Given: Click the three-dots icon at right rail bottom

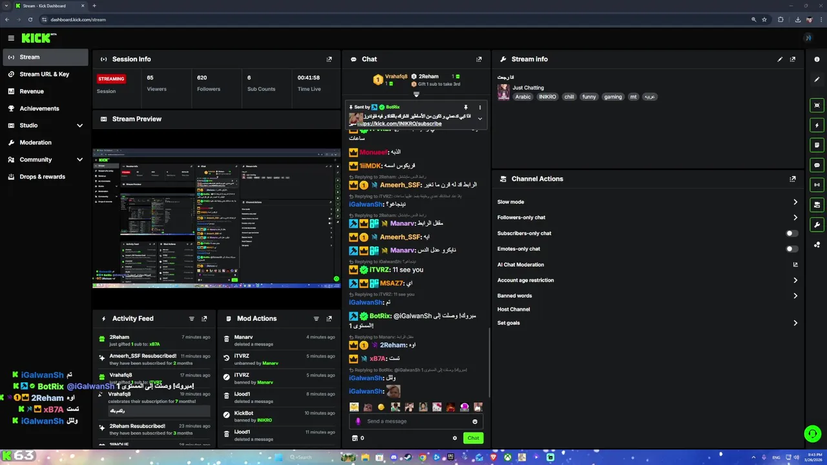Looking at the screenshot, I should tap(817, 245).
